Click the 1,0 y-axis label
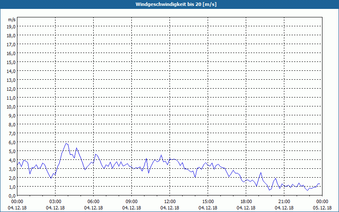The image size is (339, 212). pos(12,187)
